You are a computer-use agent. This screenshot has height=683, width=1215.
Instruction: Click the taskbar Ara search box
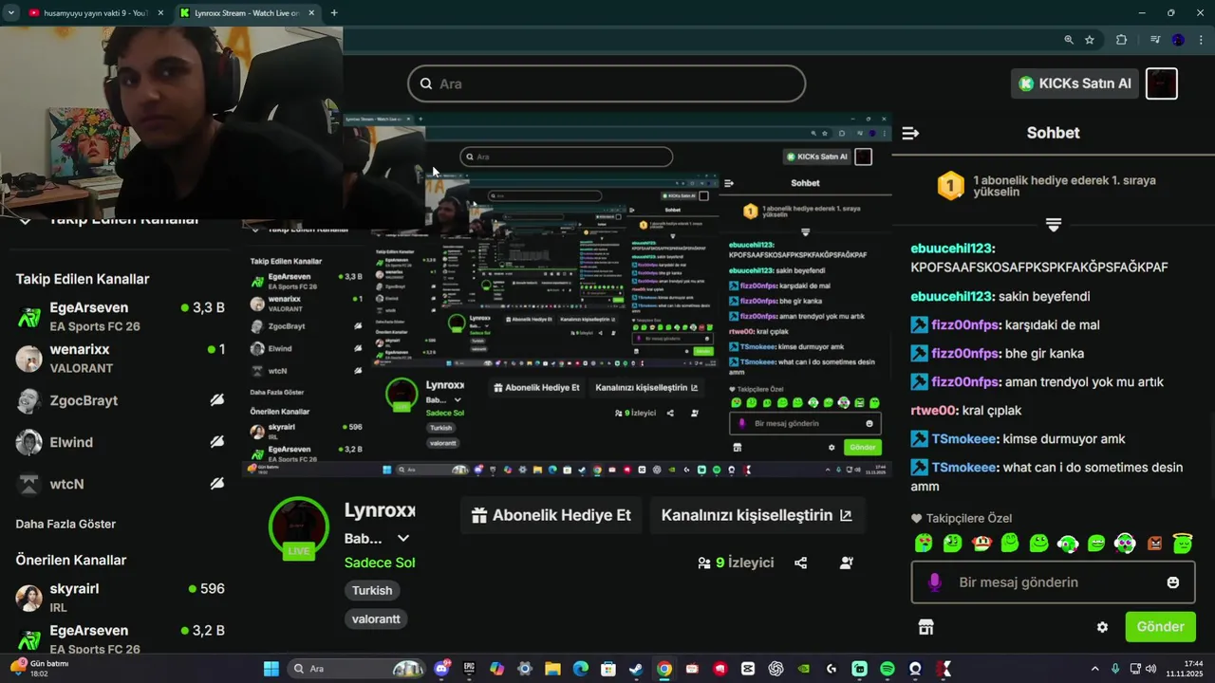coord(355,669)
